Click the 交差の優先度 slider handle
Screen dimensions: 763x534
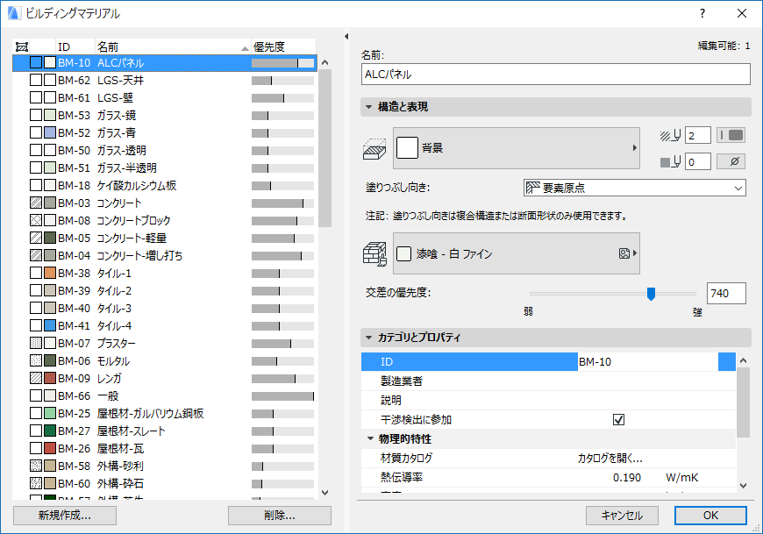tap(651, 293)
